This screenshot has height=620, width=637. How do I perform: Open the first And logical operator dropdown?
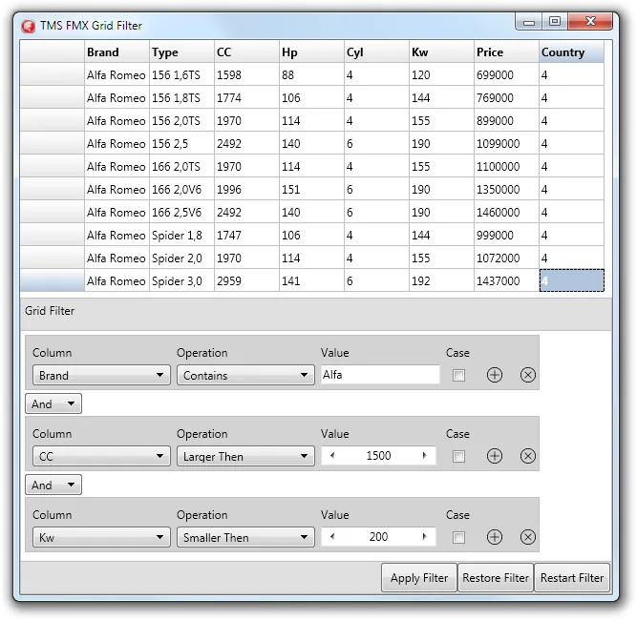53,403
